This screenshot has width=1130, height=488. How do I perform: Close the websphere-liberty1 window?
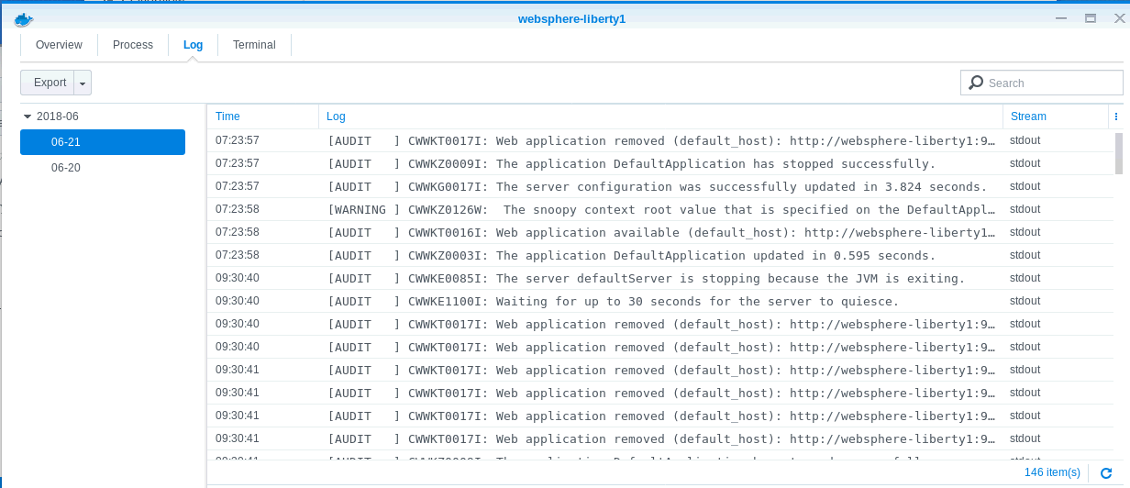point(1118,18)
